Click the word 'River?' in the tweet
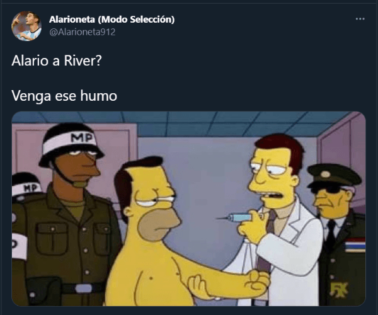The height and width of the screenshot is (315, 378). pos(83,60)
